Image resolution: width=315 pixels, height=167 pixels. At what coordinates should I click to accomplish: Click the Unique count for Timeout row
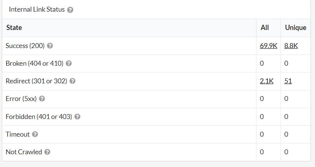point(286,134)
